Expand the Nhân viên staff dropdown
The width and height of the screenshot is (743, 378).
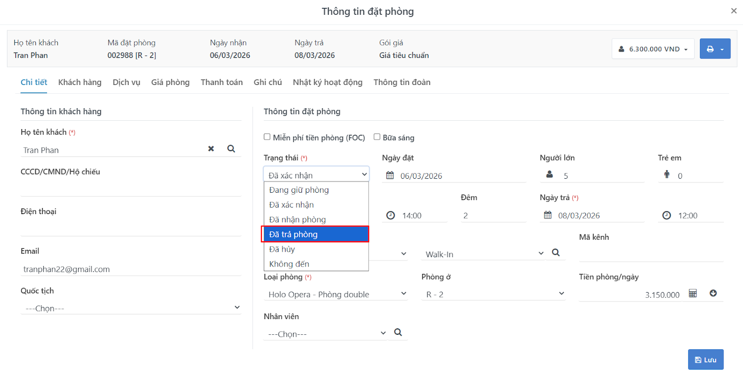click(x=326, y=333)
